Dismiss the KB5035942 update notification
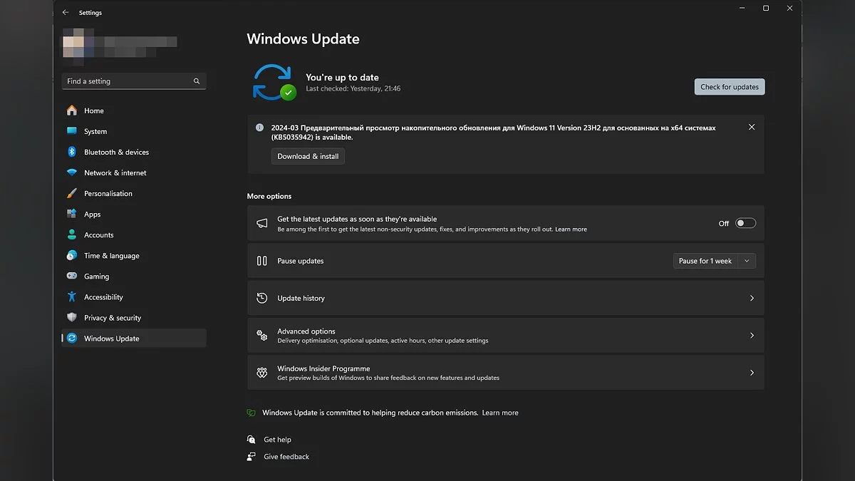Viewport: 855px width, 481px height. [x=752, y=127]
